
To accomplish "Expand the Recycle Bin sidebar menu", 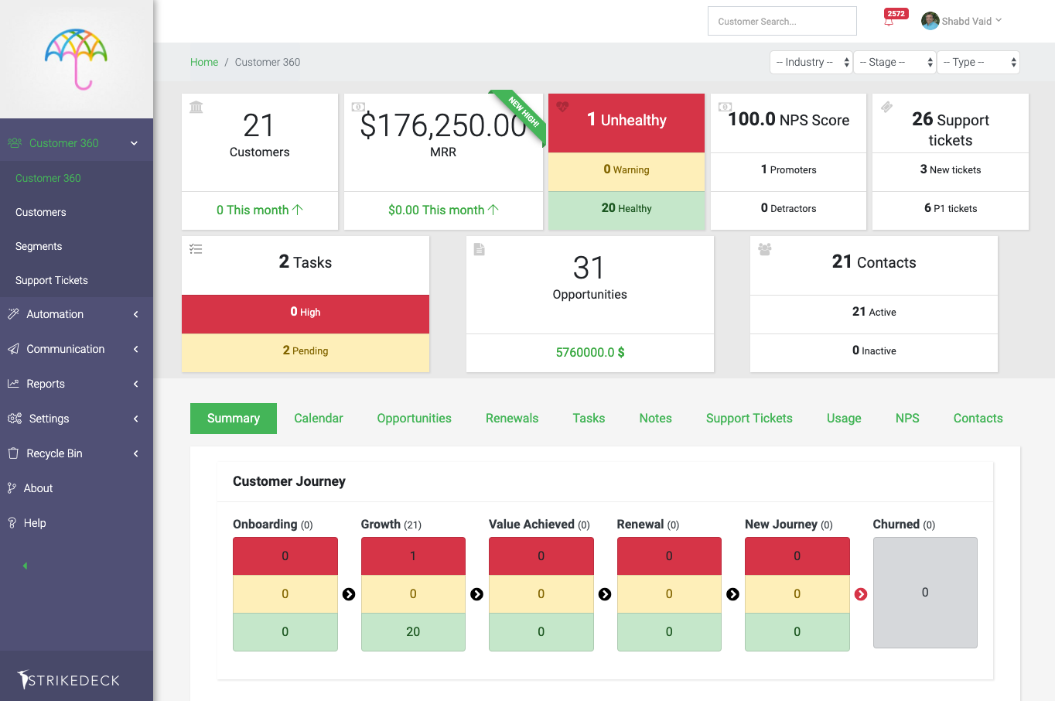I will pyautogui.click(x=136, y=453).
